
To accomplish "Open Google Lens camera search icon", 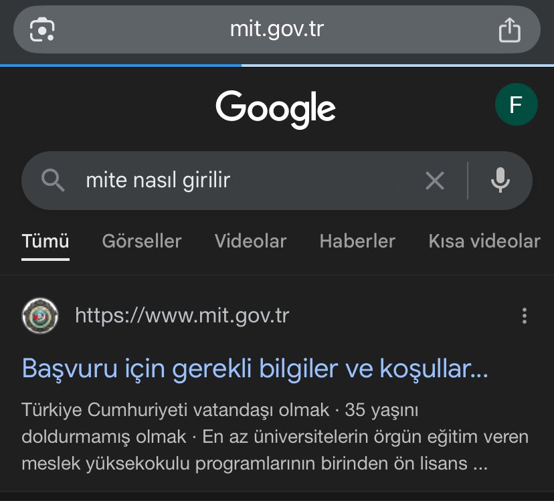I will point(41,29).
